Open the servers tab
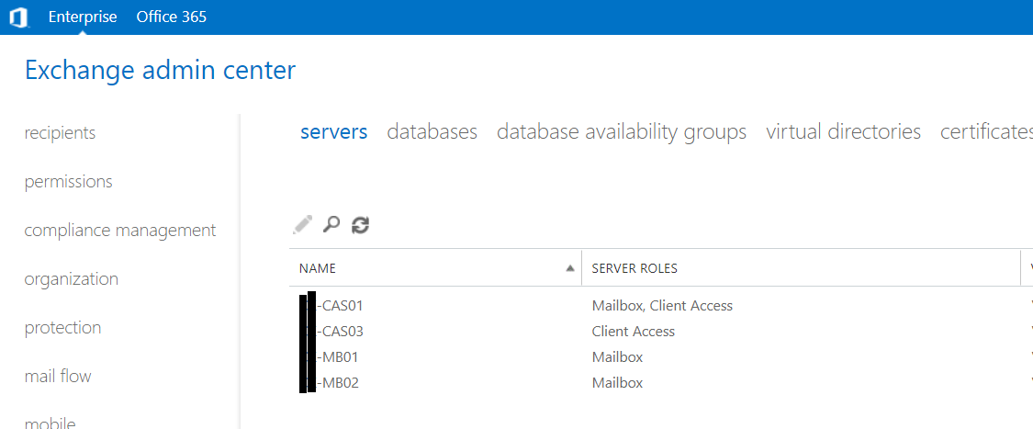1033x429 pixels. 334,131
